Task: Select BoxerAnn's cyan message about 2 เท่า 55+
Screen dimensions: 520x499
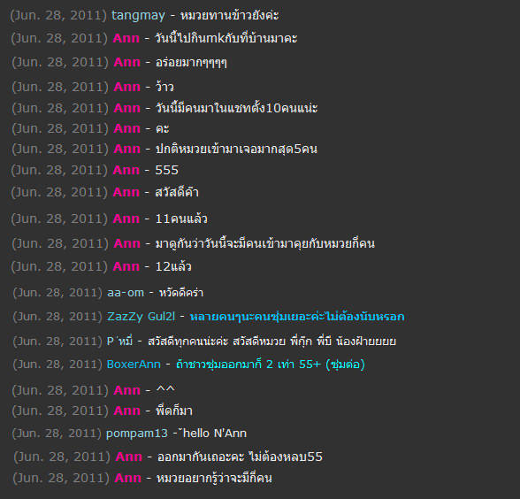Action: pos(271,365)
